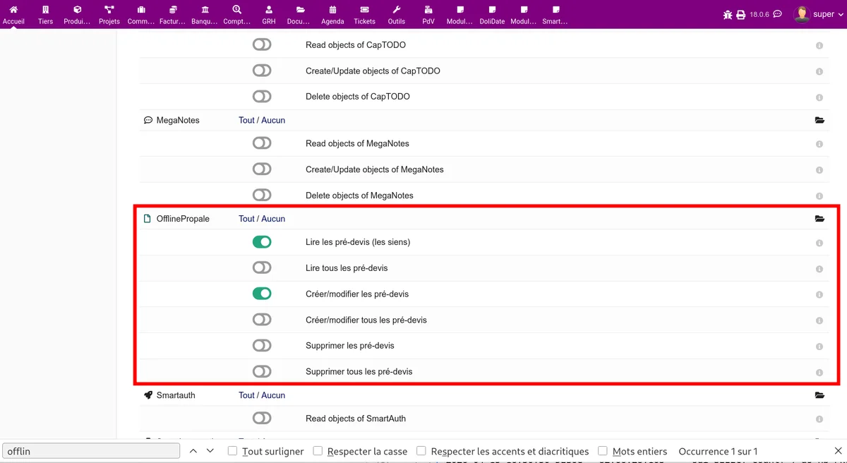Open the GRH menu icon
The width and height of the screenshot is (847, 463).
pyautogui.click(x=269, y=10)
